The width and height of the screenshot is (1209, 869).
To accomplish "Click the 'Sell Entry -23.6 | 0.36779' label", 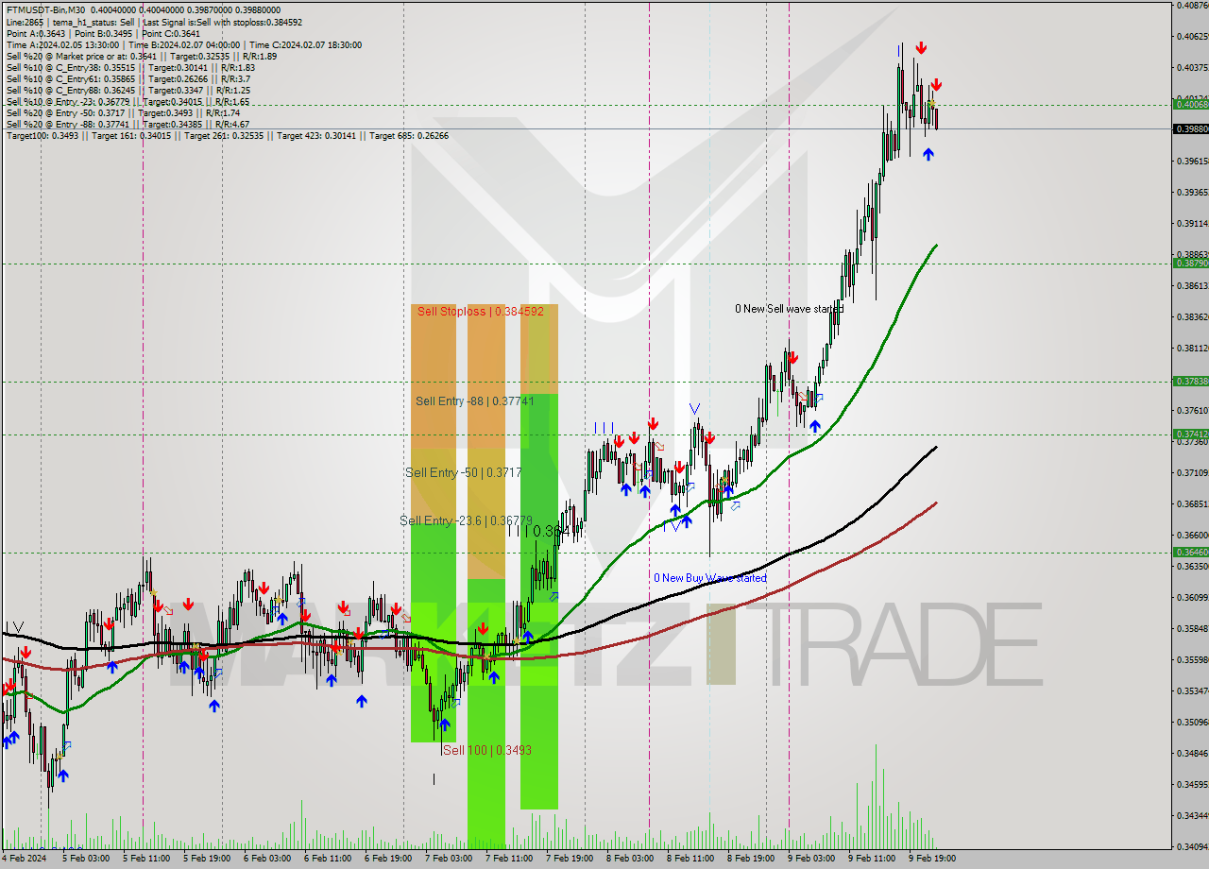I will click(467, 520).
